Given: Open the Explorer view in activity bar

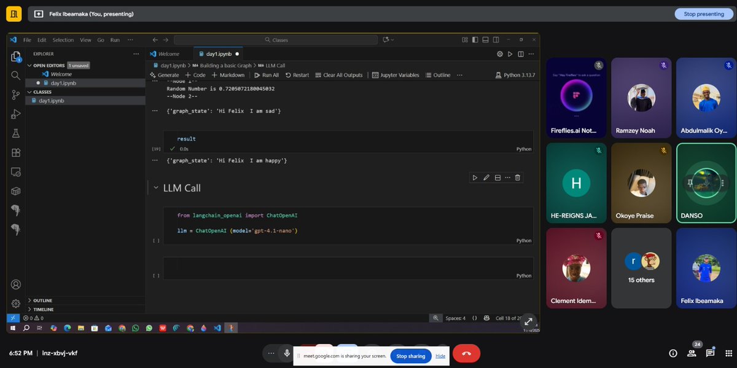Looking at the screenshot, I should pos(16,57).
